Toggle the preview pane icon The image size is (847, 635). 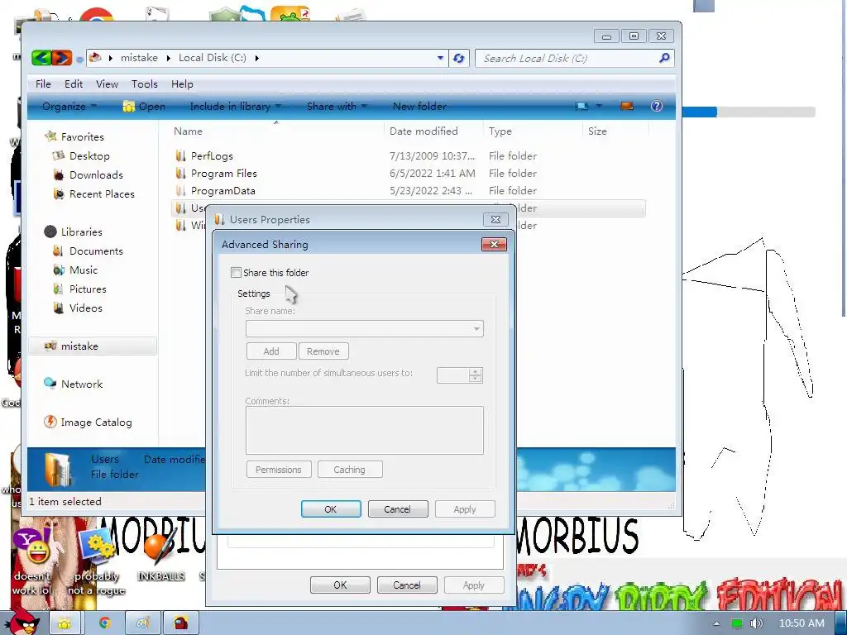click(x=627, y=106)
